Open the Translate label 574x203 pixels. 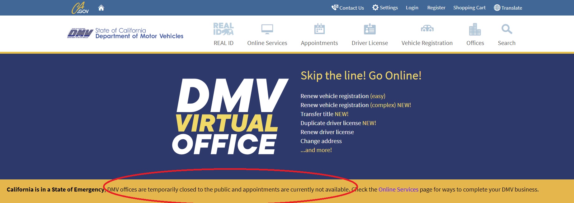click(512, 8)
